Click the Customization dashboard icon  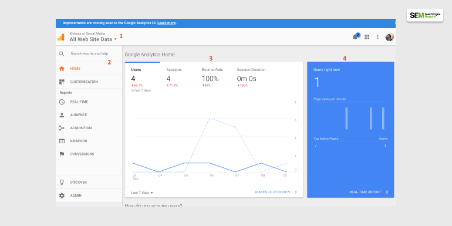[62, 82]
